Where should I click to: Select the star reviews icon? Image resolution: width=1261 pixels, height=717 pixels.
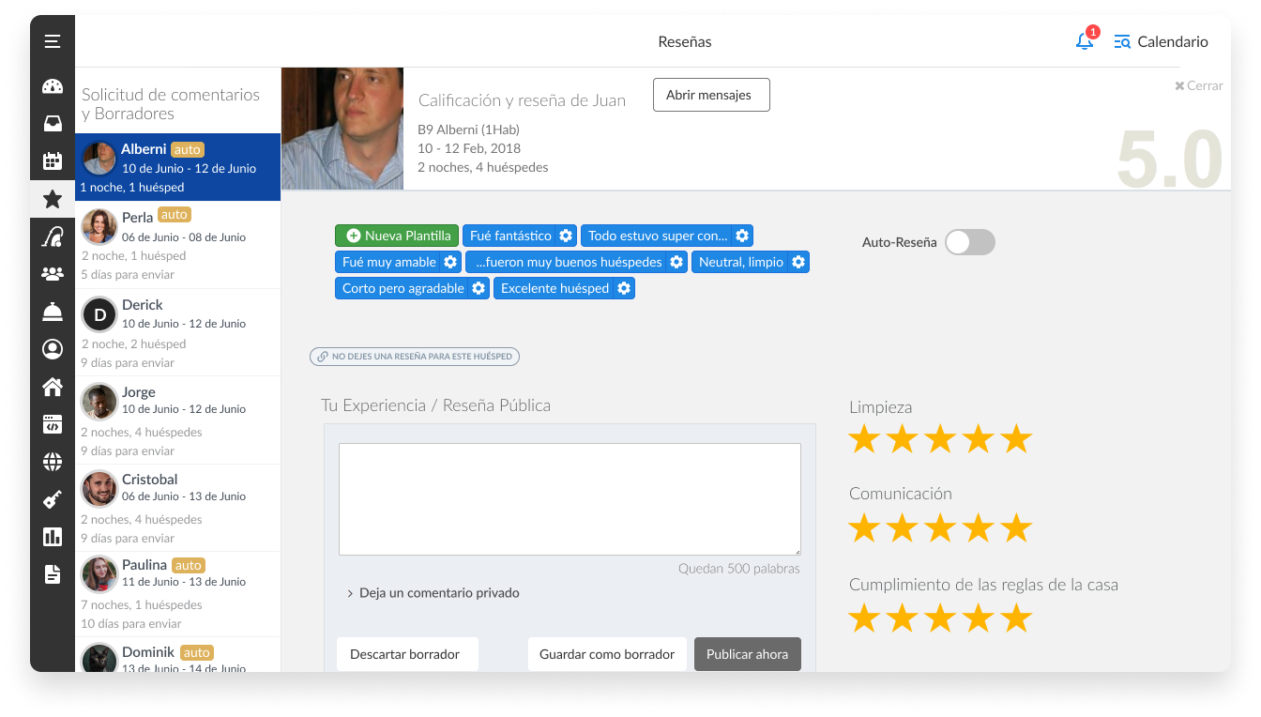point(53,198)
